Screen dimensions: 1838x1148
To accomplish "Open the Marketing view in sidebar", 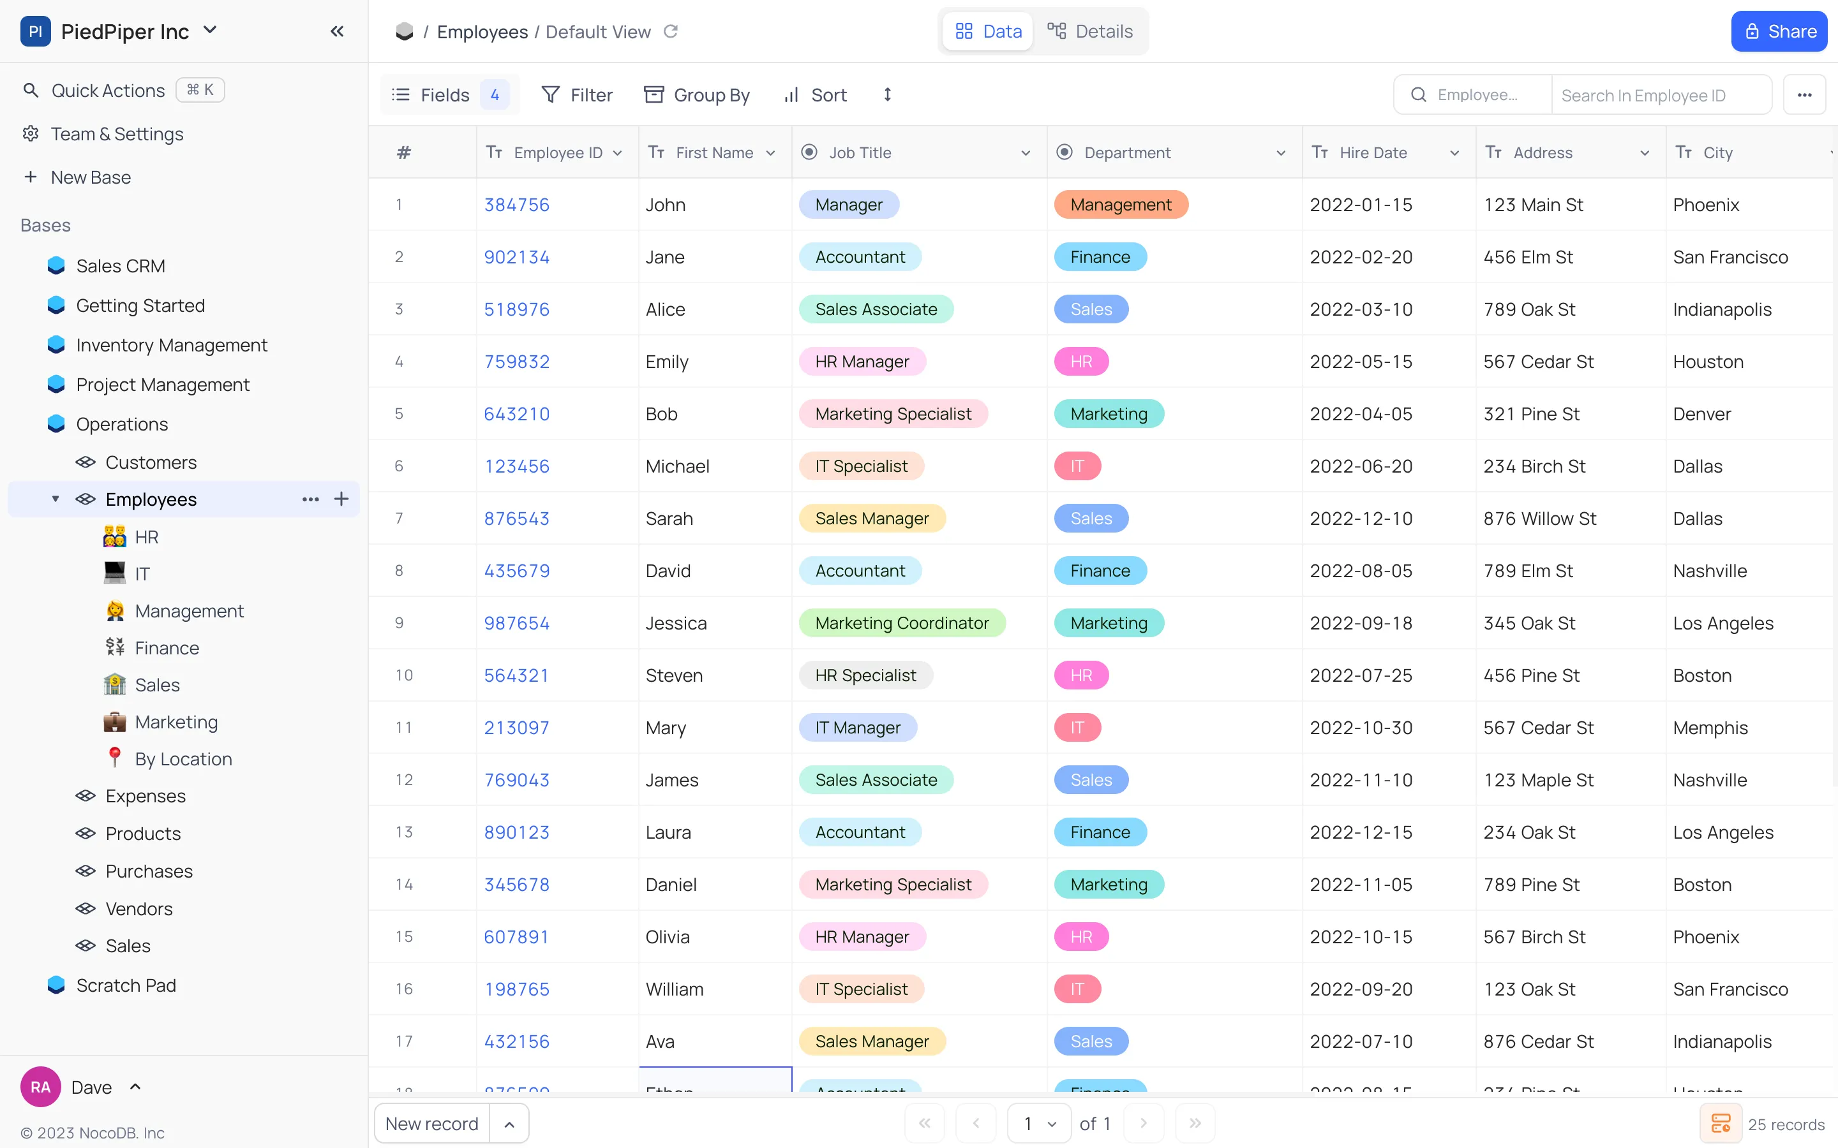I will [176, 721].
